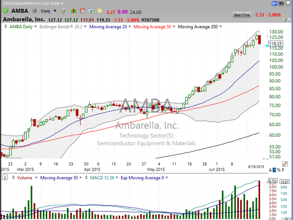The image size is (293, 220).
Task: Click the X icon on Volume pane
Action: coord(5,178)
